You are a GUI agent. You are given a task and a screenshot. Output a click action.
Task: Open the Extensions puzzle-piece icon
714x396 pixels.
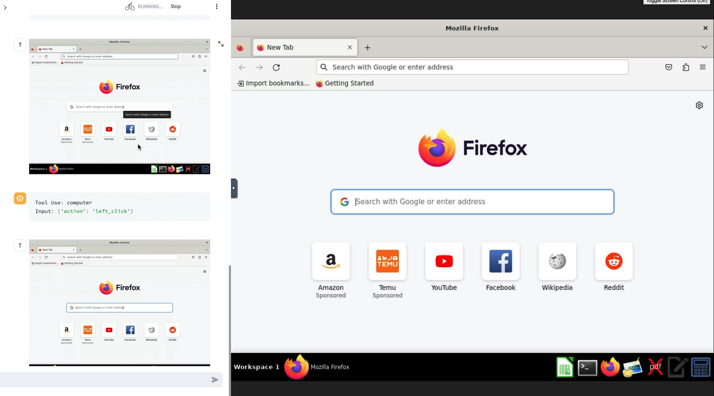click(x=686, y=67)
